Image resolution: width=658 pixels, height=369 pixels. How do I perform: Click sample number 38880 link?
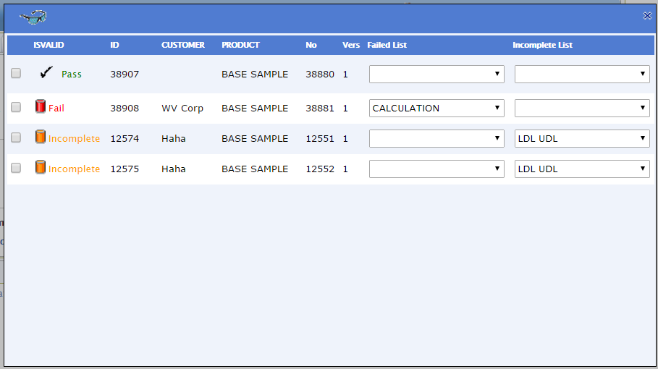tap(320, 75)
